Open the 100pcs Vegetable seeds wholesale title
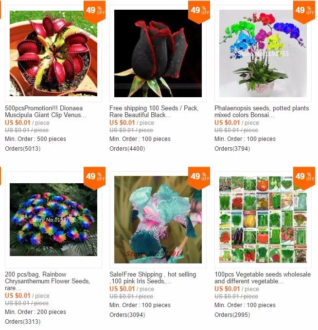This screenshot has width=318, height=330. pyautogui.click(x=263, y=278)
